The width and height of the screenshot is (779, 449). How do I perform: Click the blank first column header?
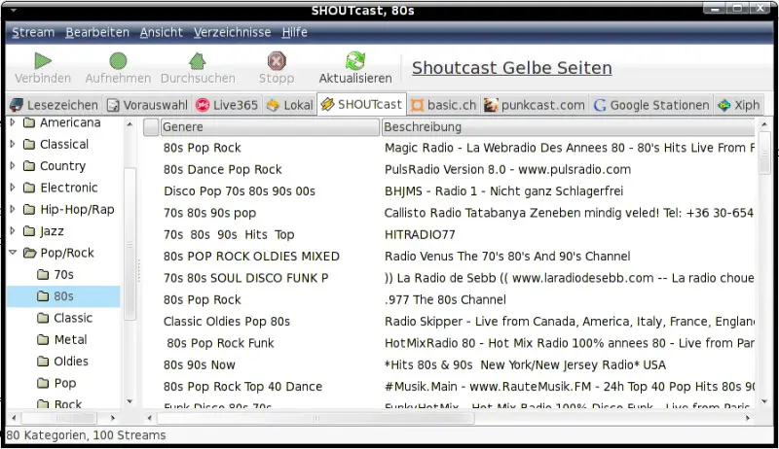pos(151,127)
